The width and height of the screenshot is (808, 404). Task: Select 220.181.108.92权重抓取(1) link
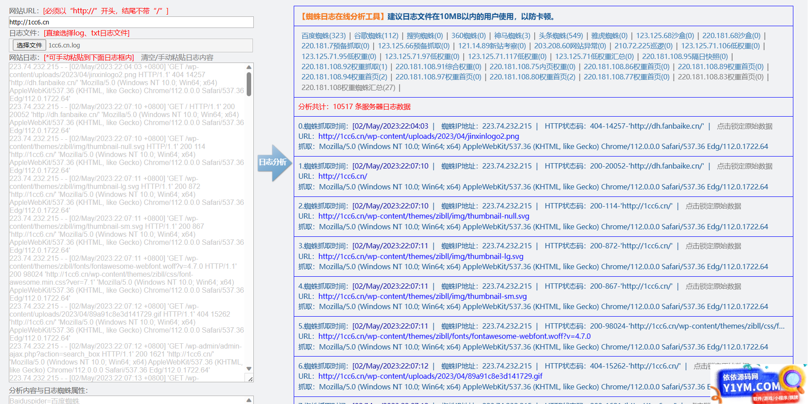tap(344, 67)
